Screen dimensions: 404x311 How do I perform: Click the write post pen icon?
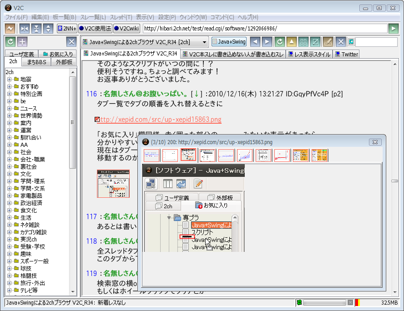pos(328,42)
